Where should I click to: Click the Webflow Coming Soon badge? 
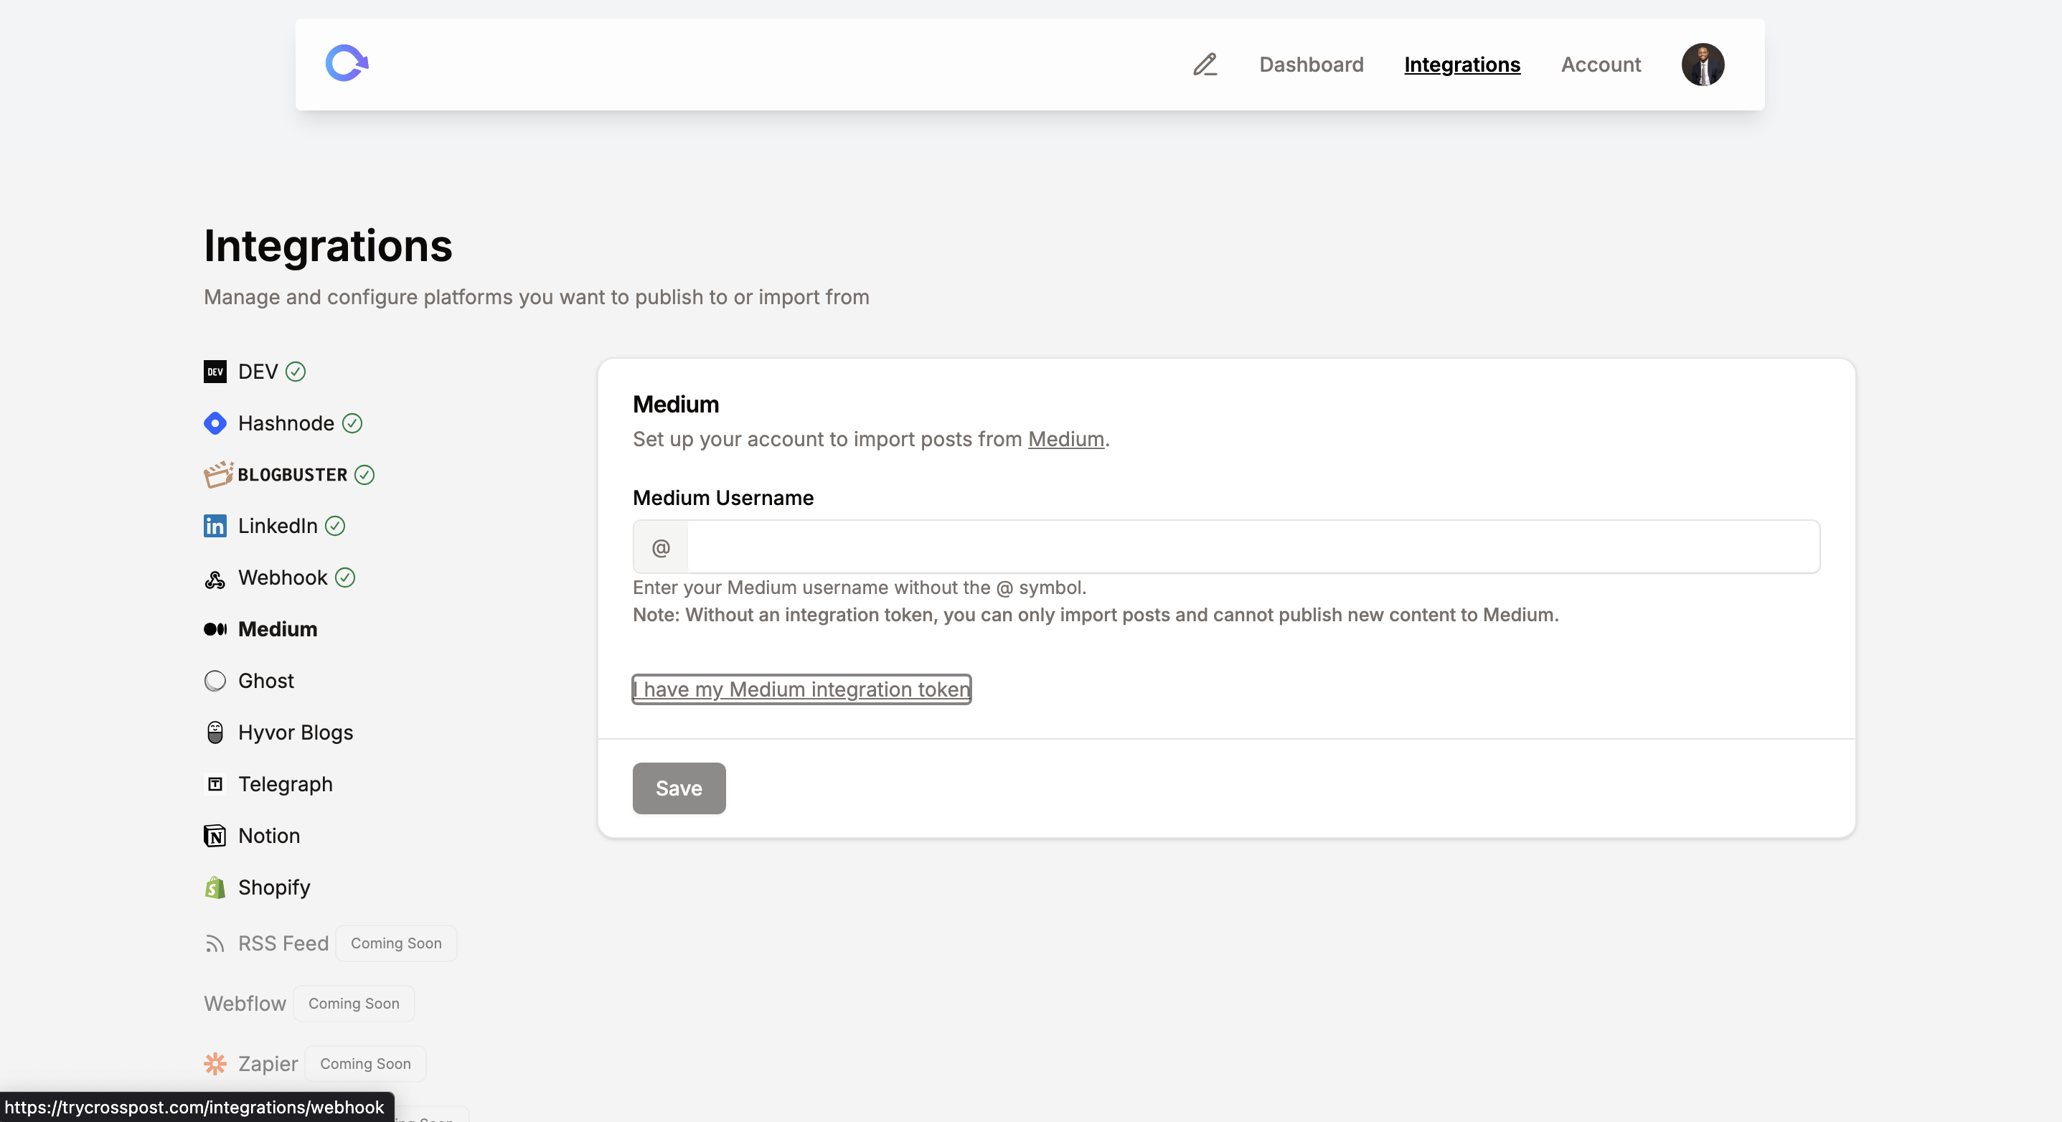[354, 1004]
